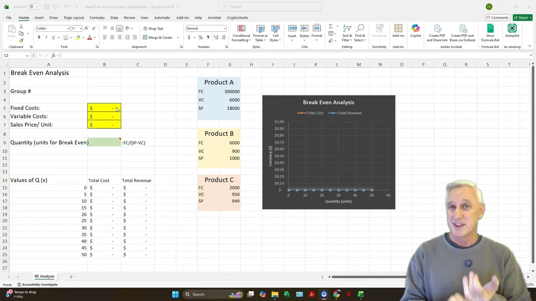Switch to the Data ribbon tab

coord(114,18)
